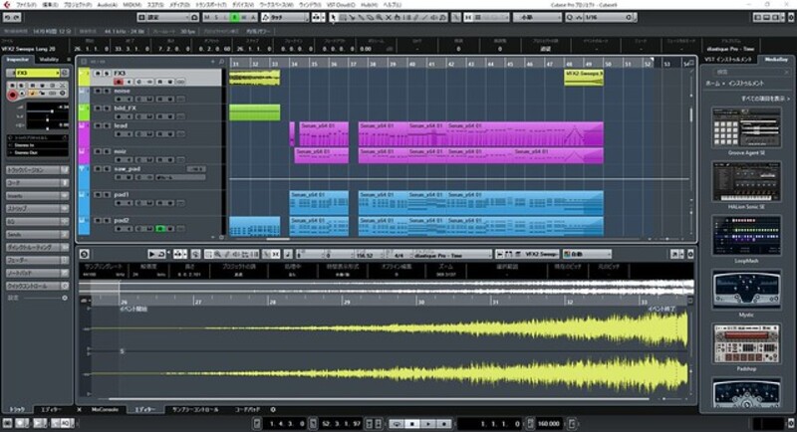This screenshot has width=797, height=432.
Task: Click the FX3 track name in Inspector
Action: [37, 73]
